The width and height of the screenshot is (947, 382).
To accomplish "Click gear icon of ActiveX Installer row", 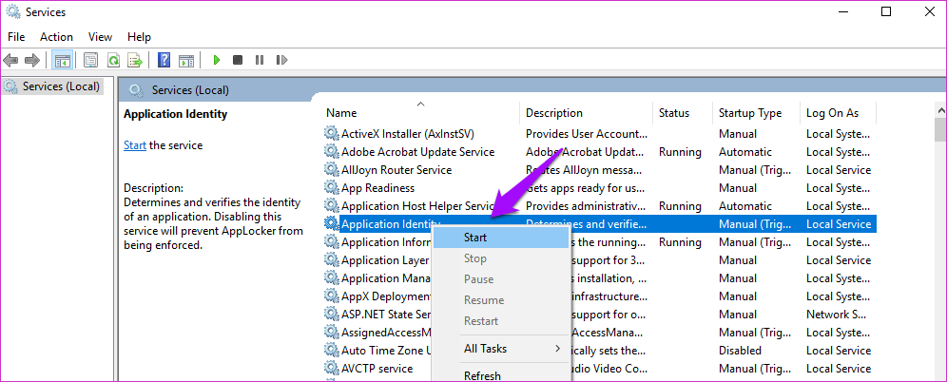I will pos(331,133).
